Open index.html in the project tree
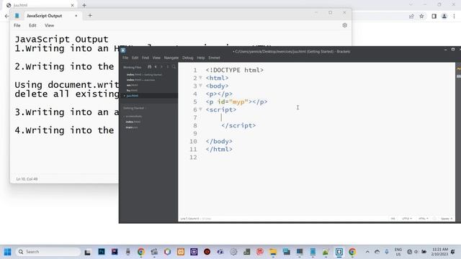Image resolution: width=461 pixels, height=259 pixels. pyautogui.click(x=133, y=122)
